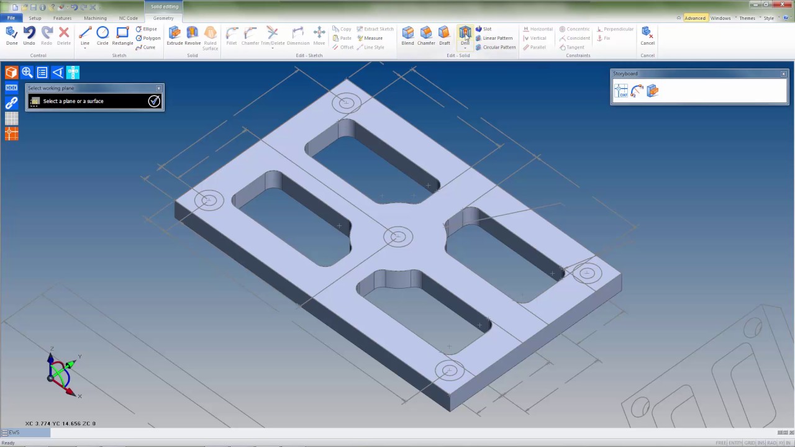This screenshot has height=447, width=795.
Task: Switch to the NC Code tab
Action: click(129, 18)
